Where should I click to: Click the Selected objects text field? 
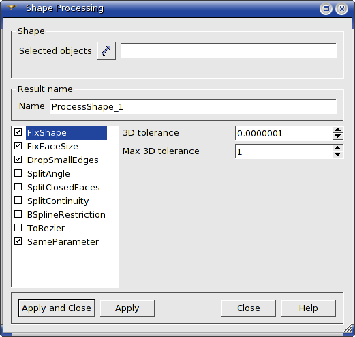pos(228,50)
